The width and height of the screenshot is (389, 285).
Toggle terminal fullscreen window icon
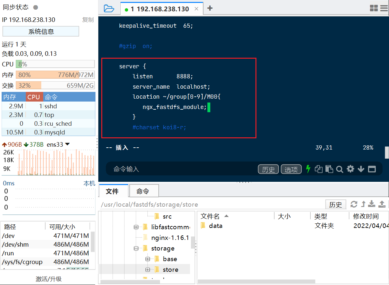click(372, 169)
